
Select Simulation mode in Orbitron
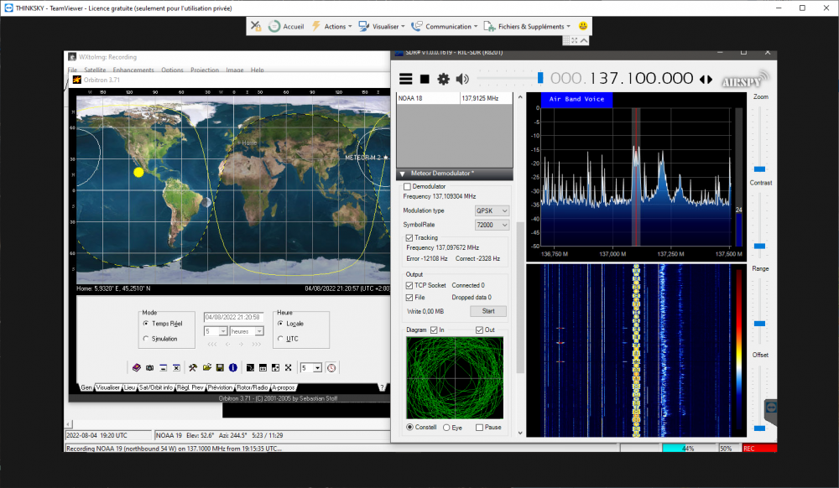point(146,339)
